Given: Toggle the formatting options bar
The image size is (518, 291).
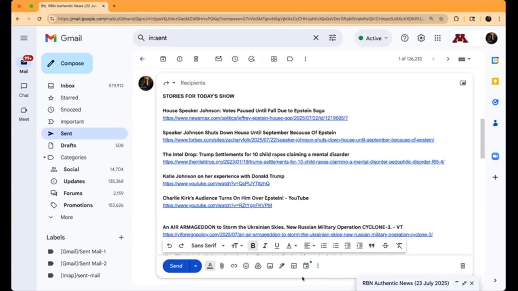Looking at the screenshot, I should point(210,266).
